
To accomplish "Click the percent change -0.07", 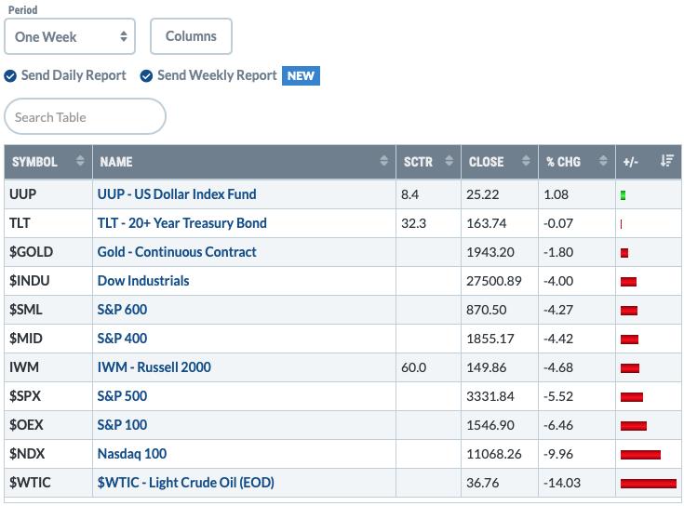I will coord(558,223).
